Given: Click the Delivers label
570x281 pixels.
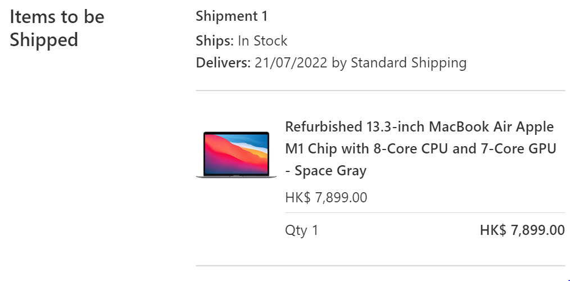Looking at the screenshot, I should (x=223, y=63).
